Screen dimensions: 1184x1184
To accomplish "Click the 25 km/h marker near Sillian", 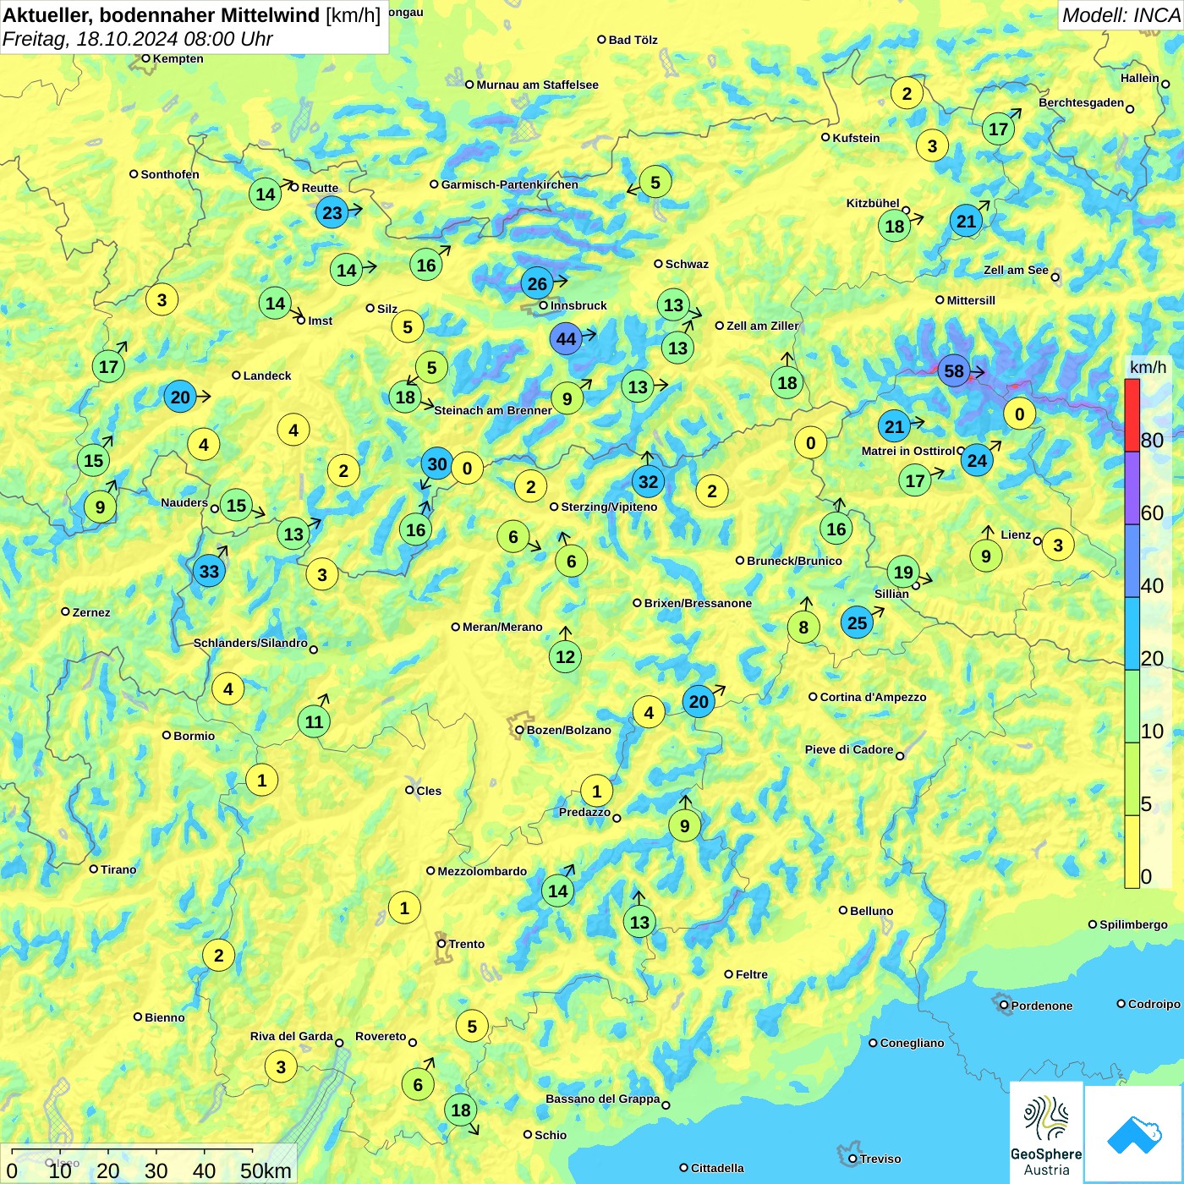I will 857,623.
